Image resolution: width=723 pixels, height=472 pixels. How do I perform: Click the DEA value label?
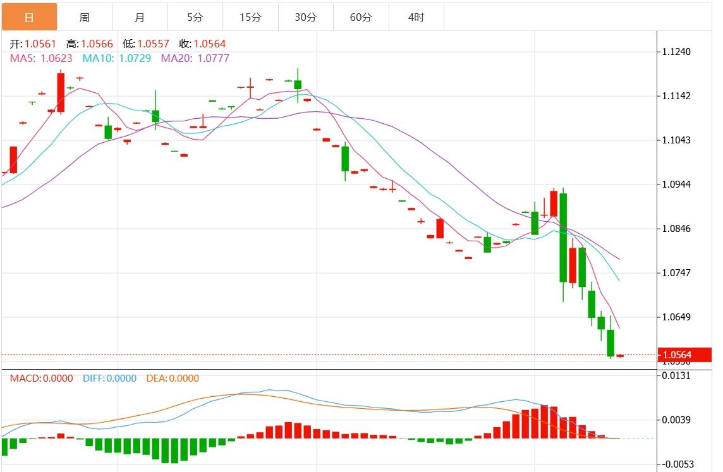pos(173,378)
